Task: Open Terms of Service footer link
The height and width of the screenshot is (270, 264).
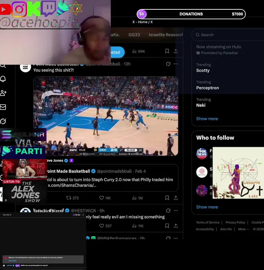Action: tap(208, 222)
